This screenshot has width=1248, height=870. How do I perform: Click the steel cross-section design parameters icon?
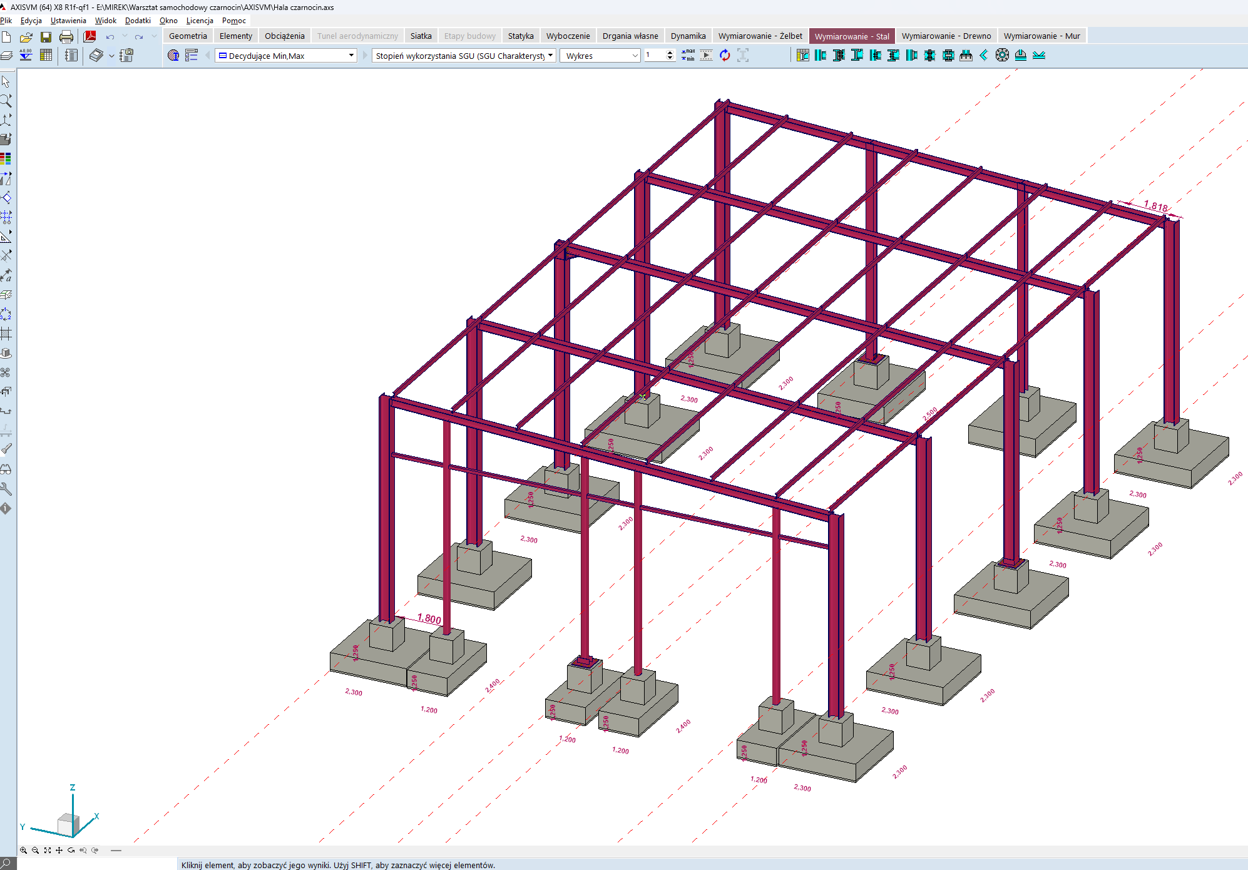click(803, 55)
